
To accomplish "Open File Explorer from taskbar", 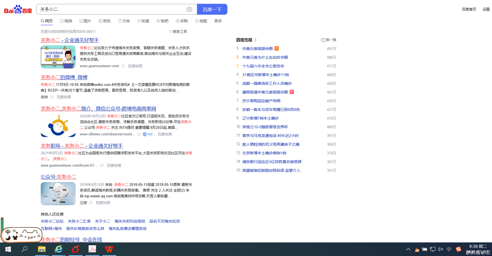I will click(x=42, y=249).
